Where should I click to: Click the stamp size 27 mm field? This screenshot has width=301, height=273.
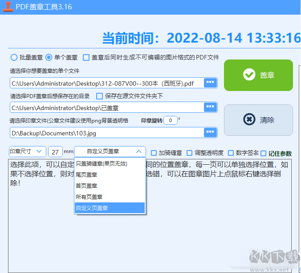(55, 151)
